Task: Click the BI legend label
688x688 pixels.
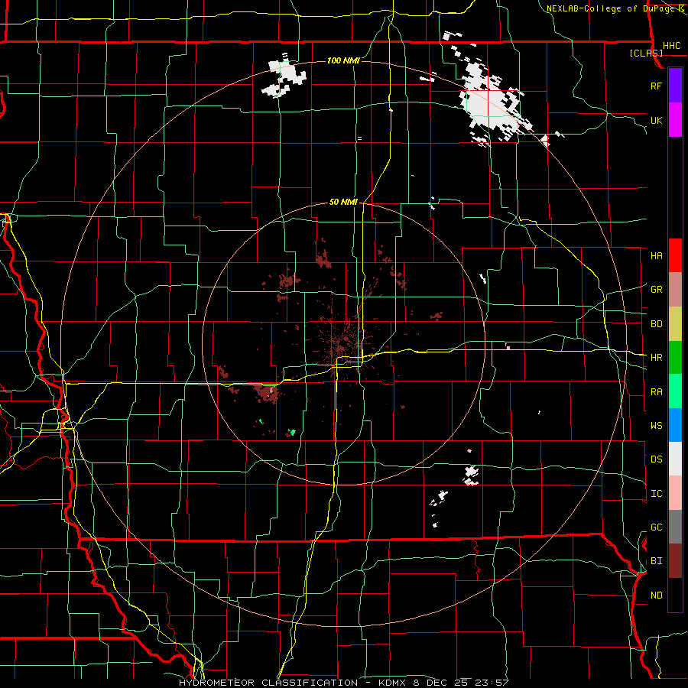Action: coord(657,561)
